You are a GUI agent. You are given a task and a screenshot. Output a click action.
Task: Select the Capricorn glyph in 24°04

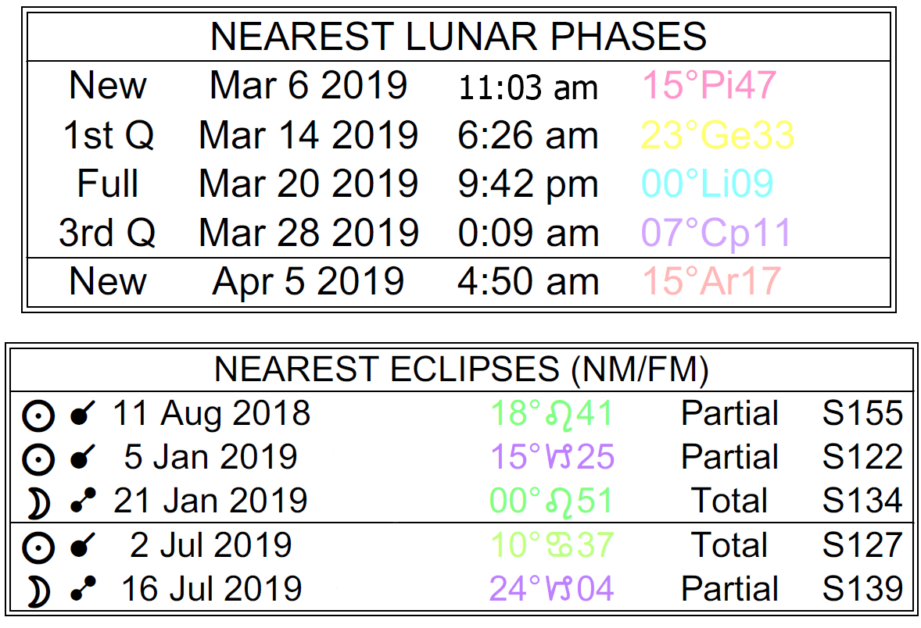(551, 590)
